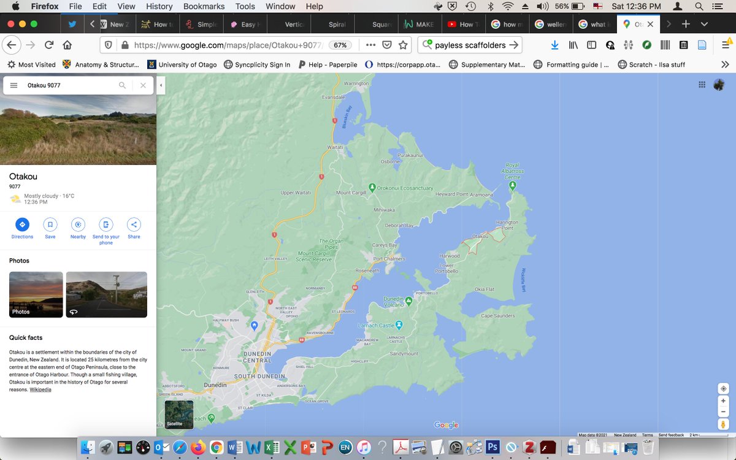Open the Google apps grid
The image size is (736, 460).
702,85
